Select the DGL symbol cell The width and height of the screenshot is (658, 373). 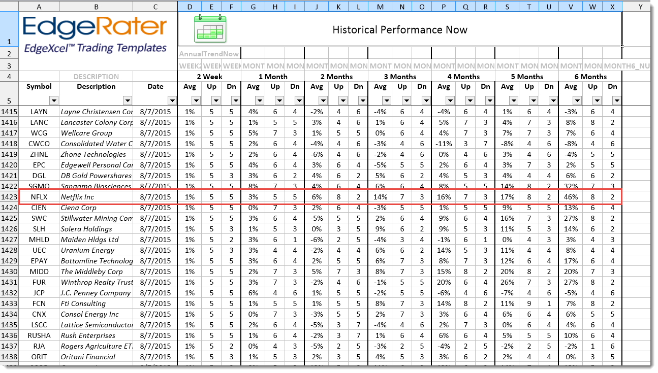[39, 176]
